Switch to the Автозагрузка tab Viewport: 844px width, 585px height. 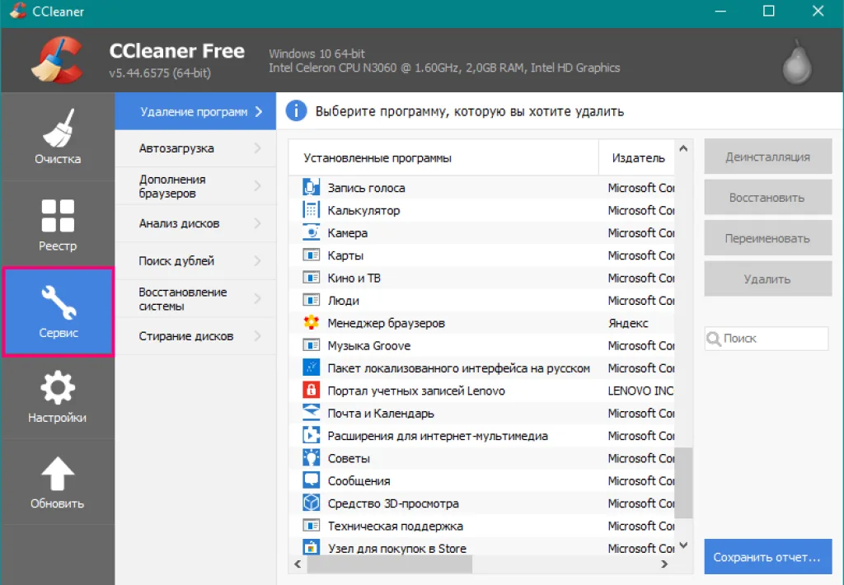(195, 148)
